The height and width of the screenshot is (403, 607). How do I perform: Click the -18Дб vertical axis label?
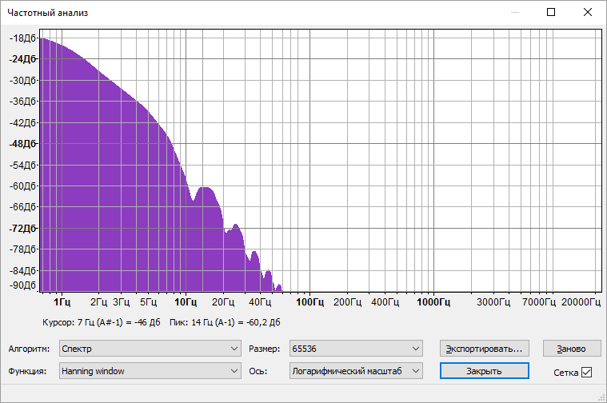pos(22,38)
